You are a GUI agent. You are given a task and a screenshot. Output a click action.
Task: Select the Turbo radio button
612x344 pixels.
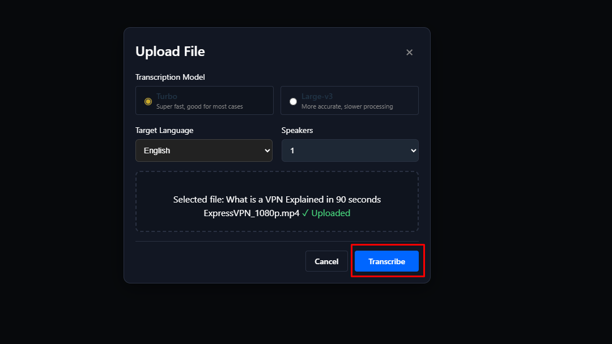point(148,101)
